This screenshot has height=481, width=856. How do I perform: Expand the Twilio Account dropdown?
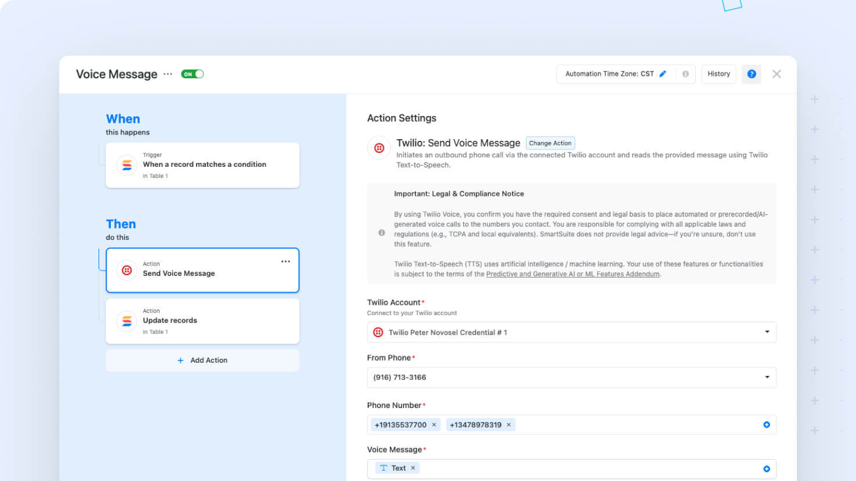pos(572,332)
